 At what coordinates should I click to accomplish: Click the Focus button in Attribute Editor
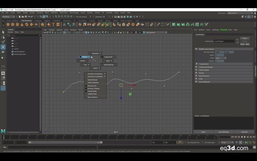click(x=245, y=38)
